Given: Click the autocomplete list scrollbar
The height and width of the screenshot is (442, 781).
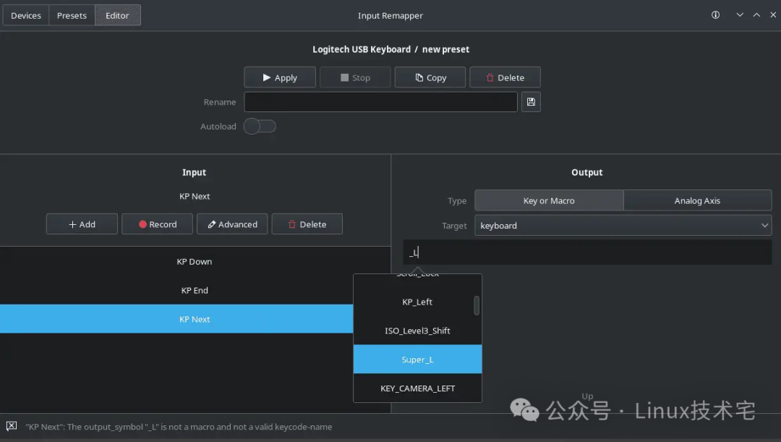Looking at the screenshot, I should click(477, 305).
